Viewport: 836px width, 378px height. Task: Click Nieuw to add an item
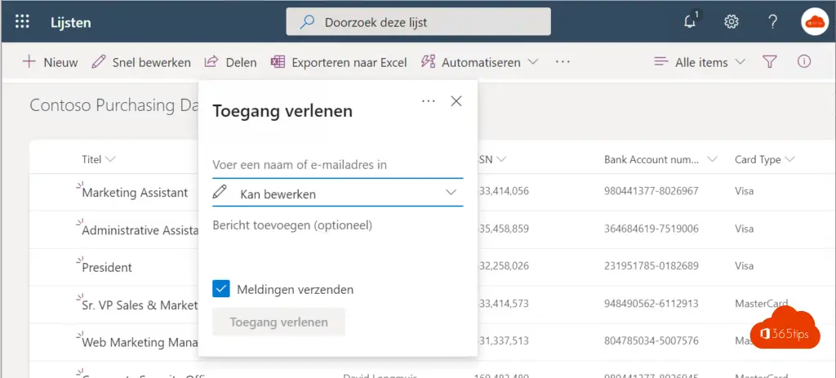[x=50, y=62]
